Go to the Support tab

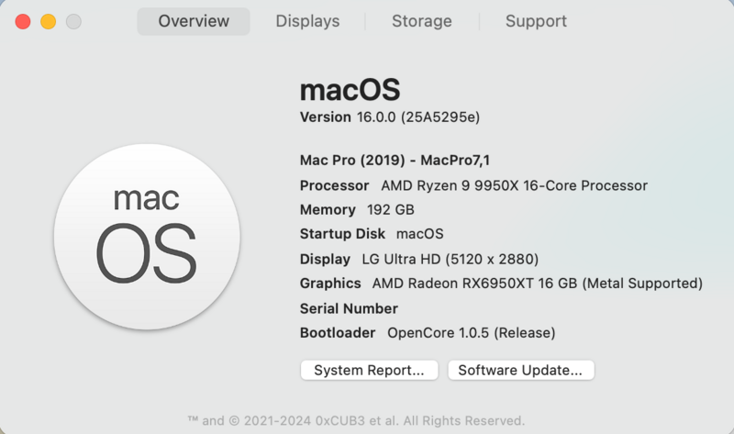click(x=536, y=21)
